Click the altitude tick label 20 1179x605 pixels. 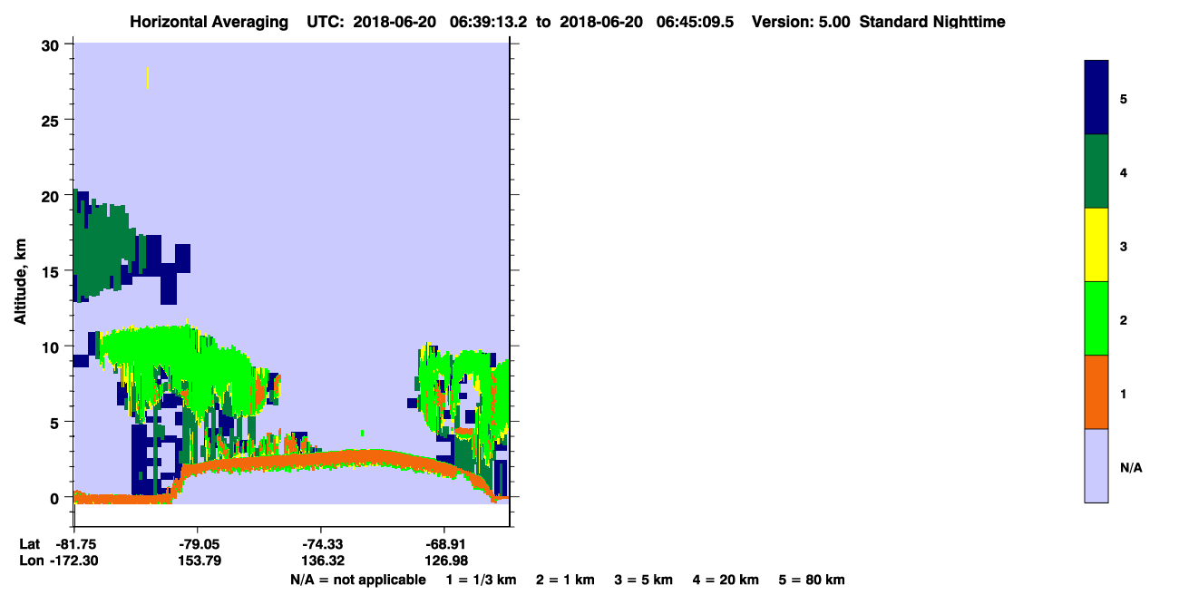(x=53, y=195)
